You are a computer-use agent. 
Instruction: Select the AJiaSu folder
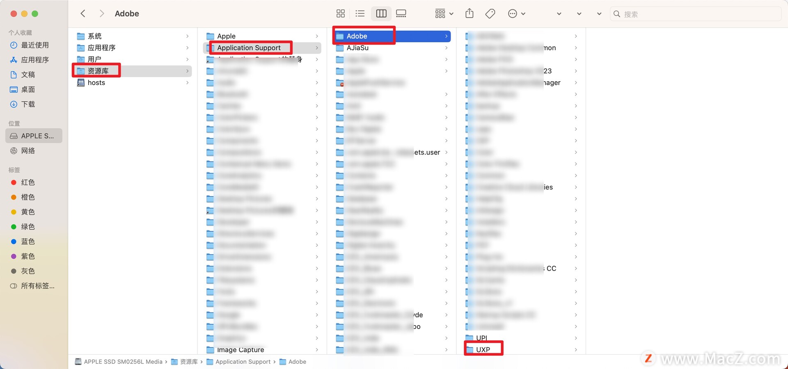click(x=392, y=48)
